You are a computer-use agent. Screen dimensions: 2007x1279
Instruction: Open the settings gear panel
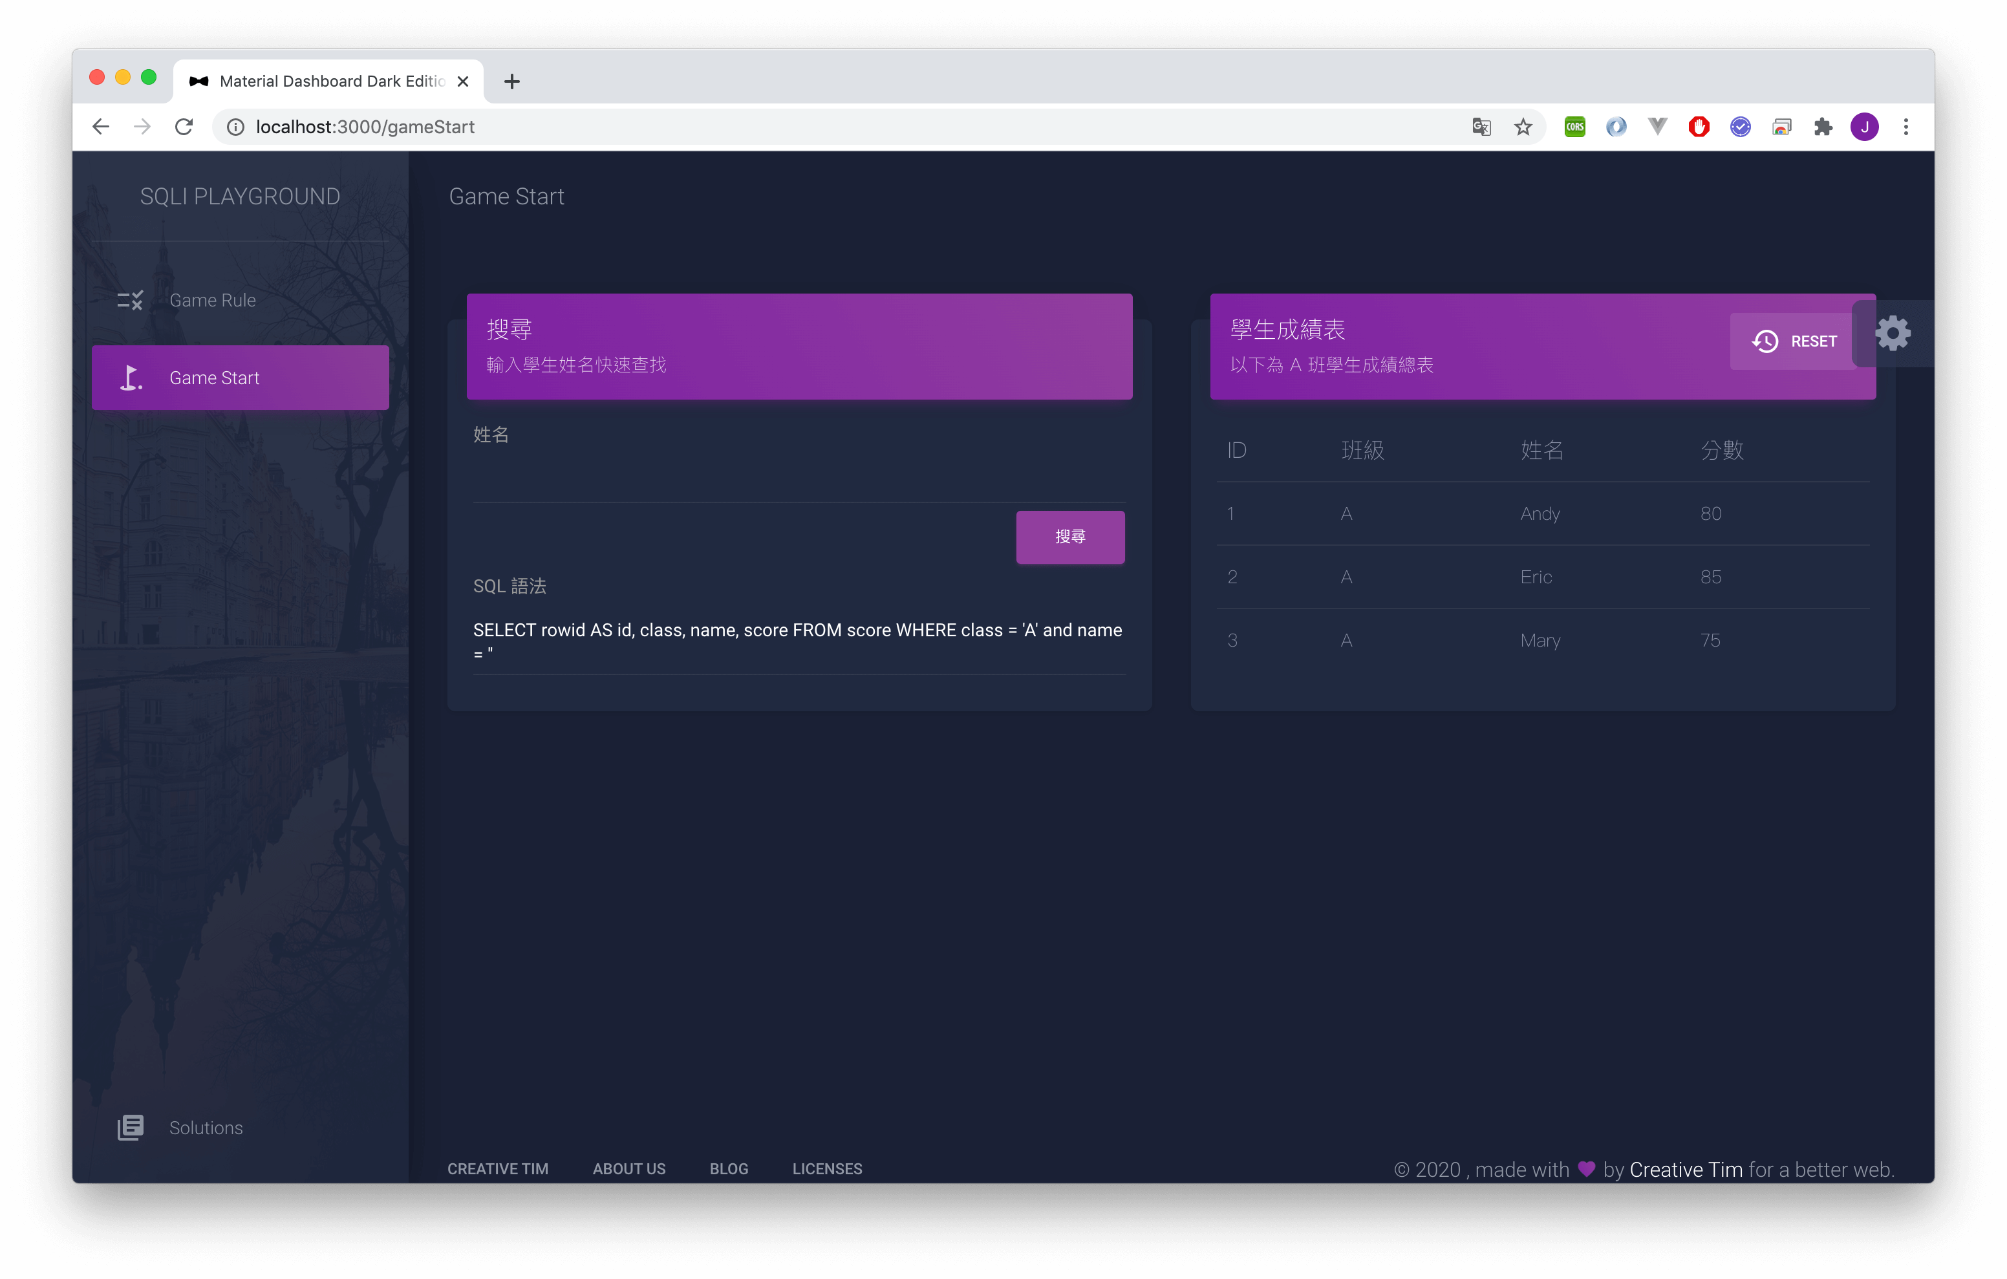click(x=1892, y=334)
